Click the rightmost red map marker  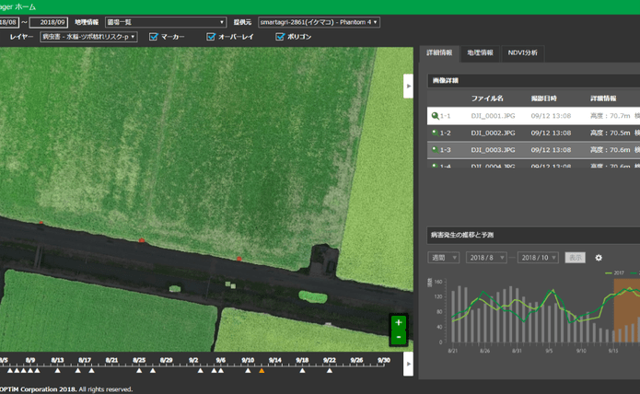pyautogui.click(x=239, y=259)
